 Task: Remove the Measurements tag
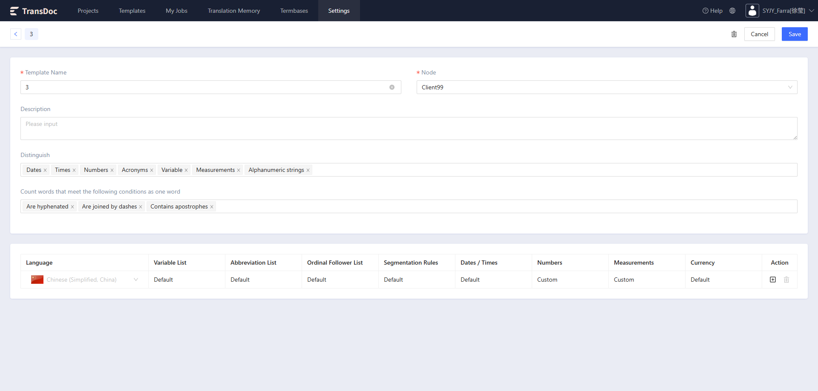pos(239,170)
